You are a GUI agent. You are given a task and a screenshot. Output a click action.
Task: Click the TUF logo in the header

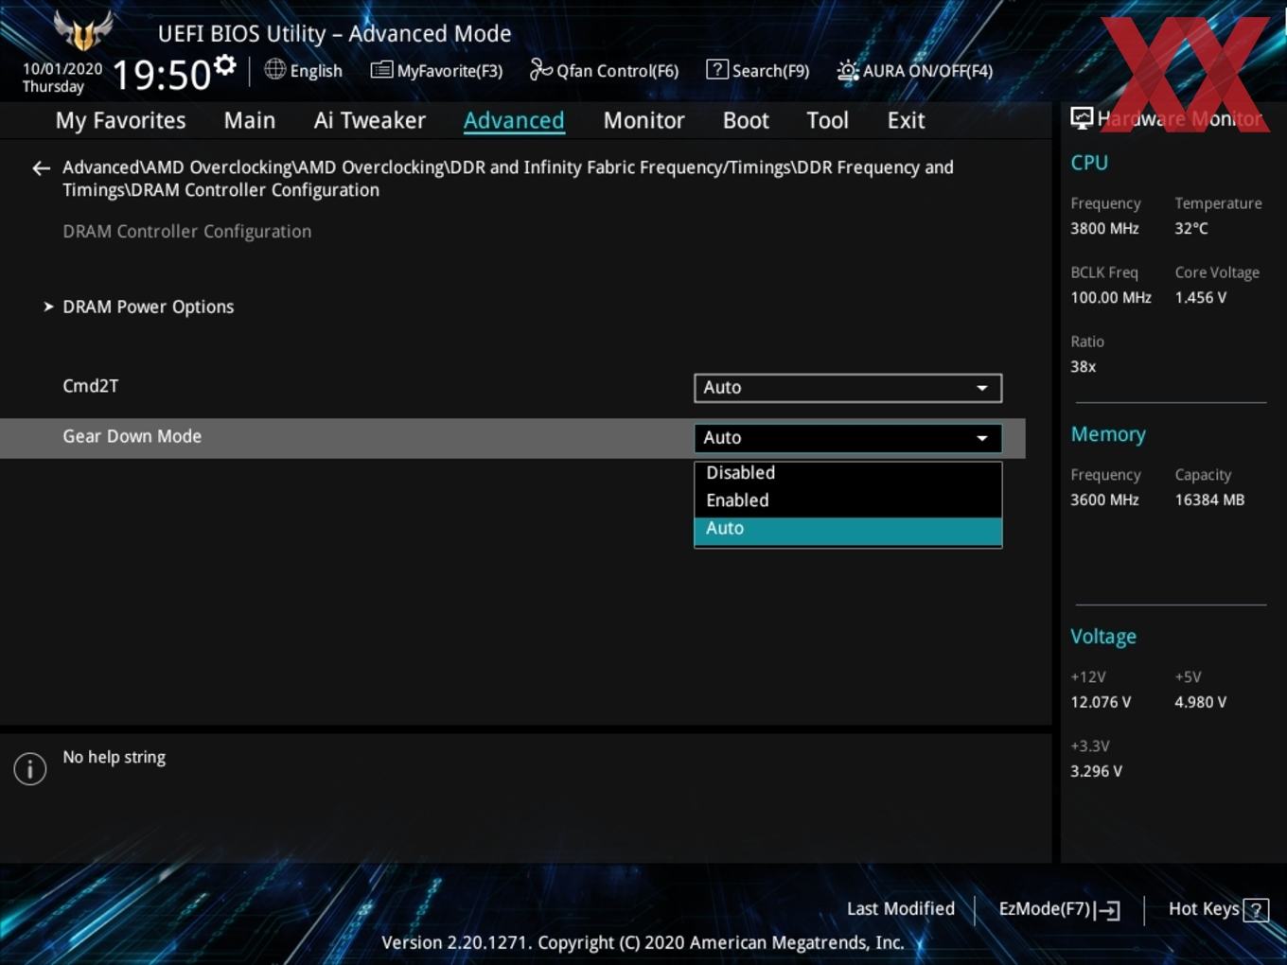point(83,30)
